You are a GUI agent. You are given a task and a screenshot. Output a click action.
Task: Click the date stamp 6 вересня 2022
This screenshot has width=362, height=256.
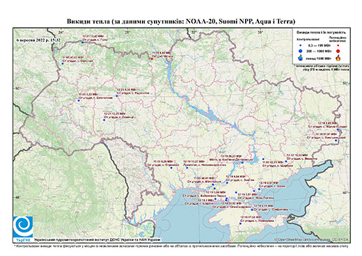coord(38,40)
